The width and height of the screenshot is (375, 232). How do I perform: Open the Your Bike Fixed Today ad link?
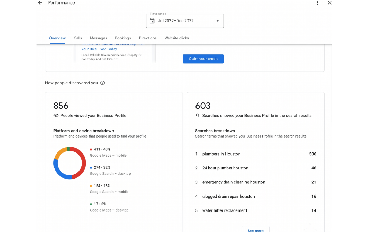(x=99, y=49)
